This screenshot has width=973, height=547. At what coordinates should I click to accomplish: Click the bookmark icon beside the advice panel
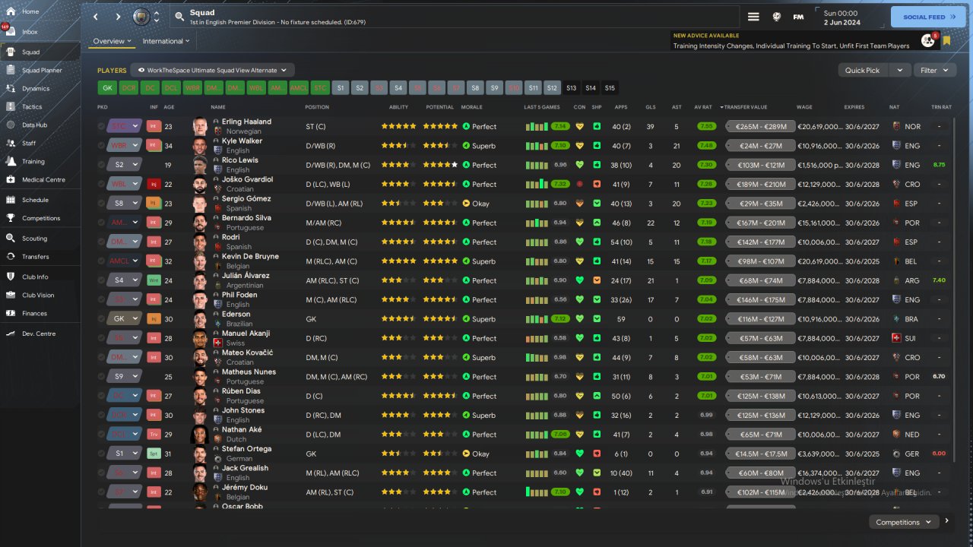(x=947, y=41)
